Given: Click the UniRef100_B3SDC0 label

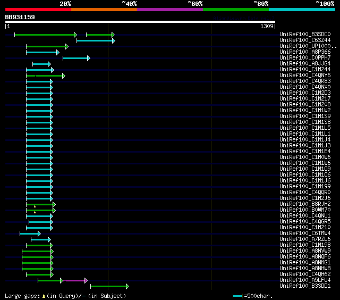Looking at the screenshot, I should [x=305, y=34].
